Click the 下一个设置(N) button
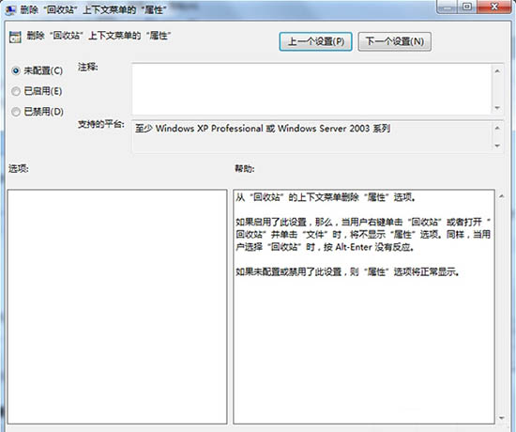Viewport: 516px width, 432px height. pyautogui.click(x=395, y=41)
